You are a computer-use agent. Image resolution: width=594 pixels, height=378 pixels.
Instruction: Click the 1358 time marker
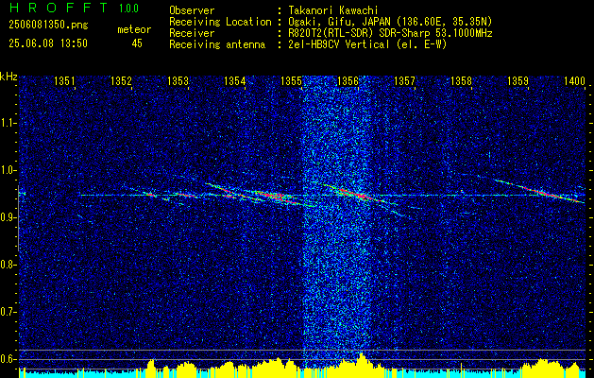click(462, 80)
